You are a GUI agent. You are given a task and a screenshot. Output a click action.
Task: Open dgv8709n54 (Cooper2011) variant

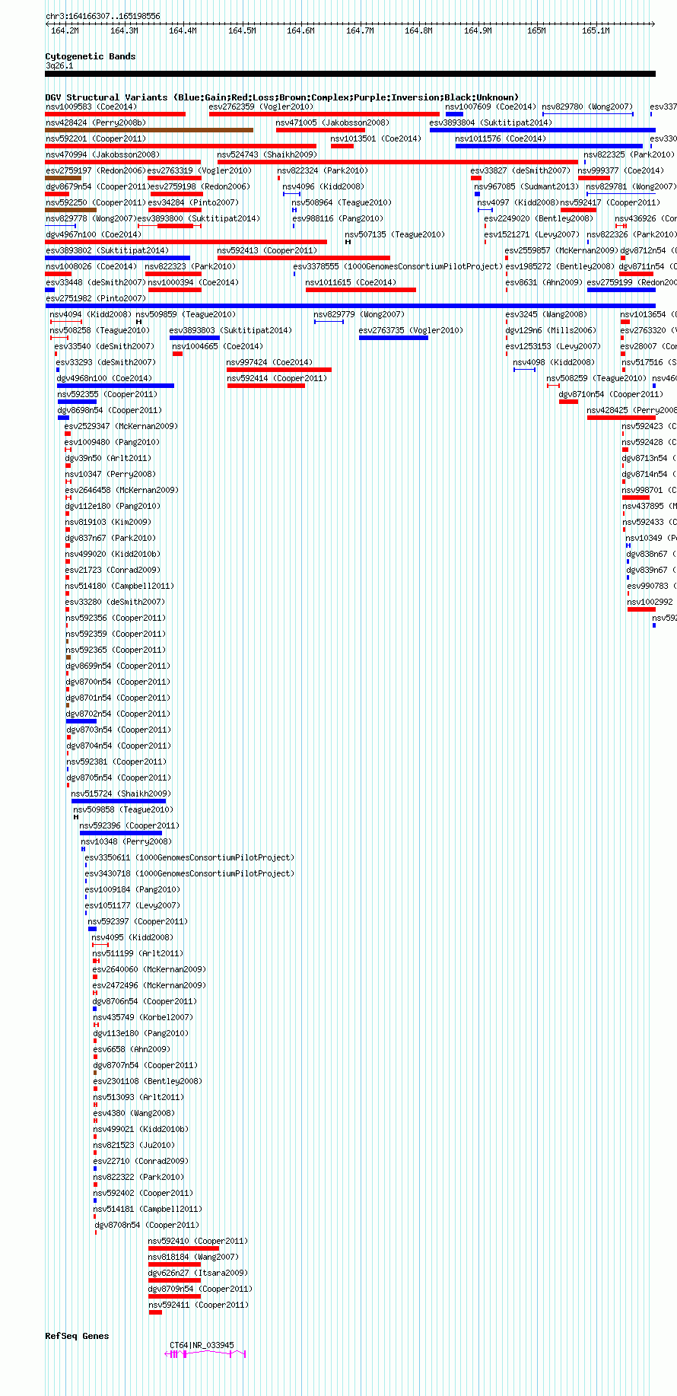(201, 1289)
